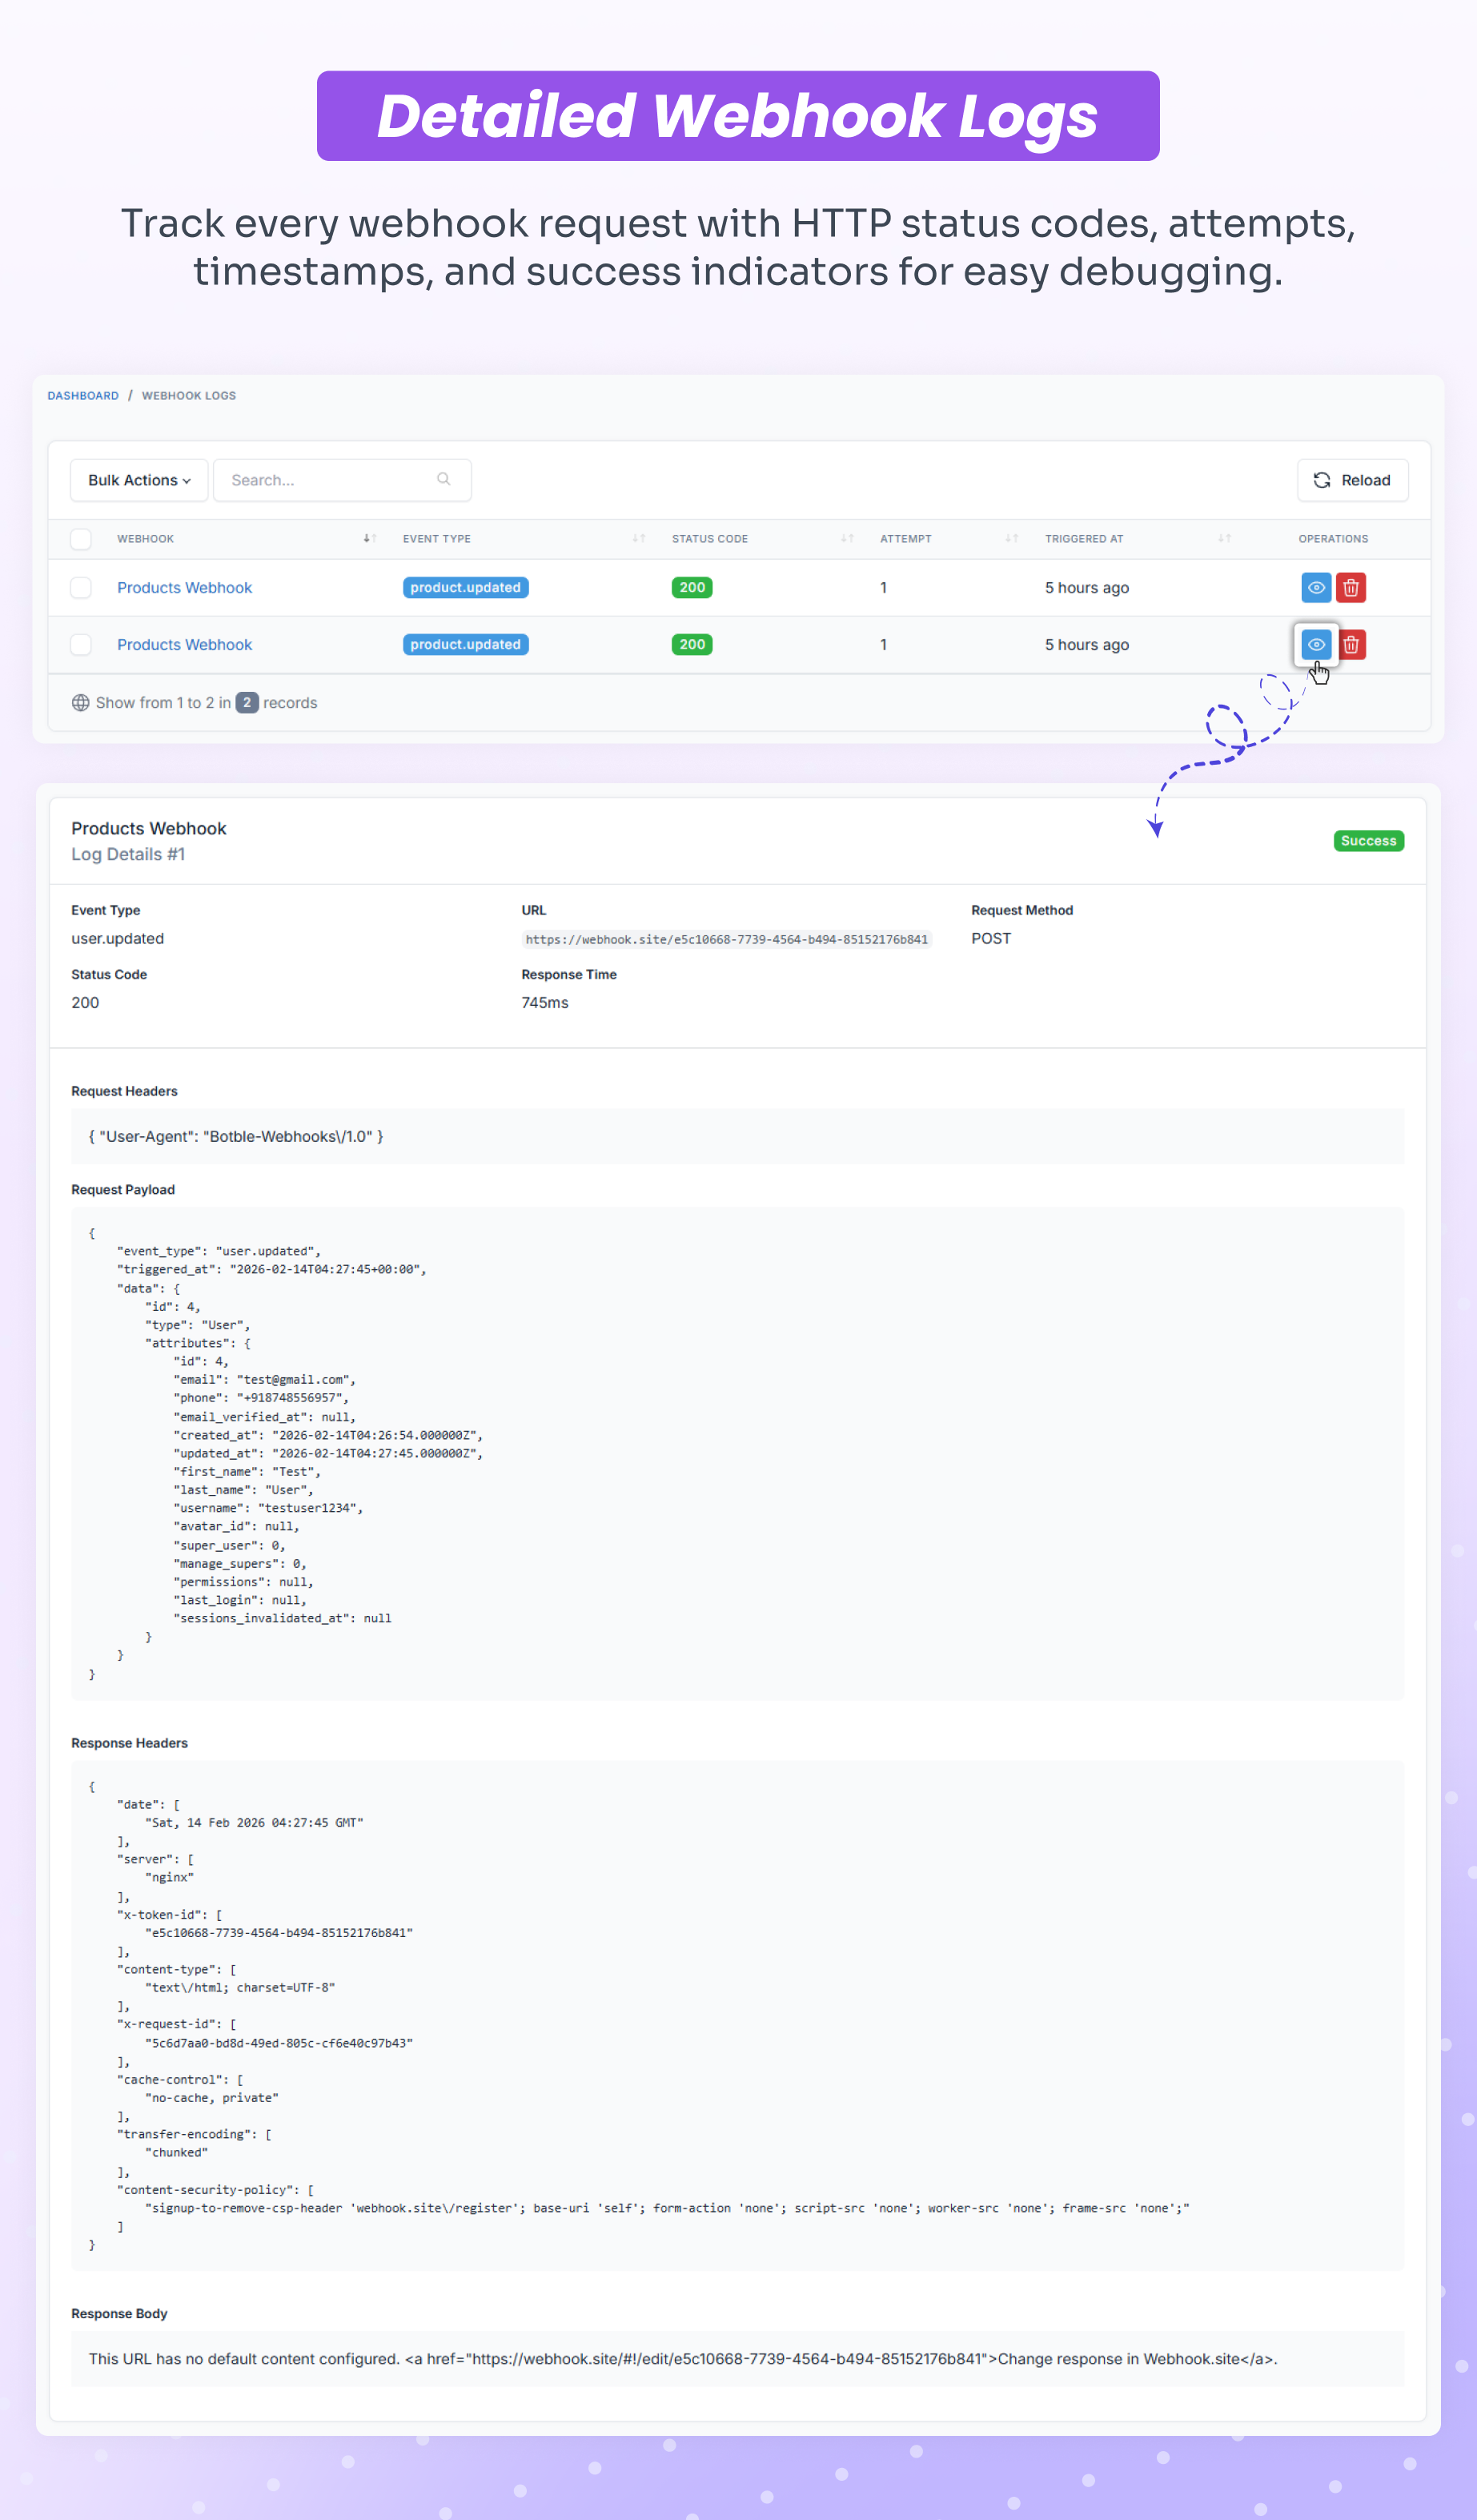Sort by Status Code using its sort arrows

click(x=847, y=539)
